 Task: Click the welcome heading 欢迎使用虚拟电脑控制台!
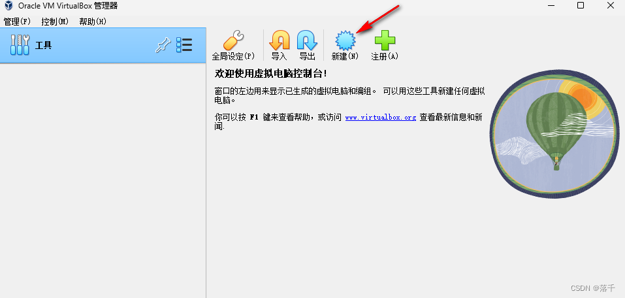(270, 73)
